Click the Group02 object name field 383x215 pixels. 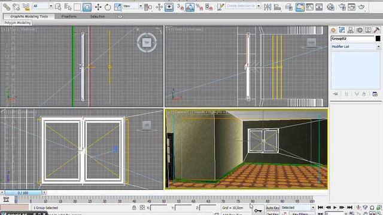352,38
